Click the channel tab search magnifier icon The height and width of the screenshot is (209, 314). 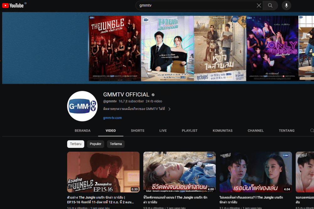pyautogui.click(x=312, y=131)
